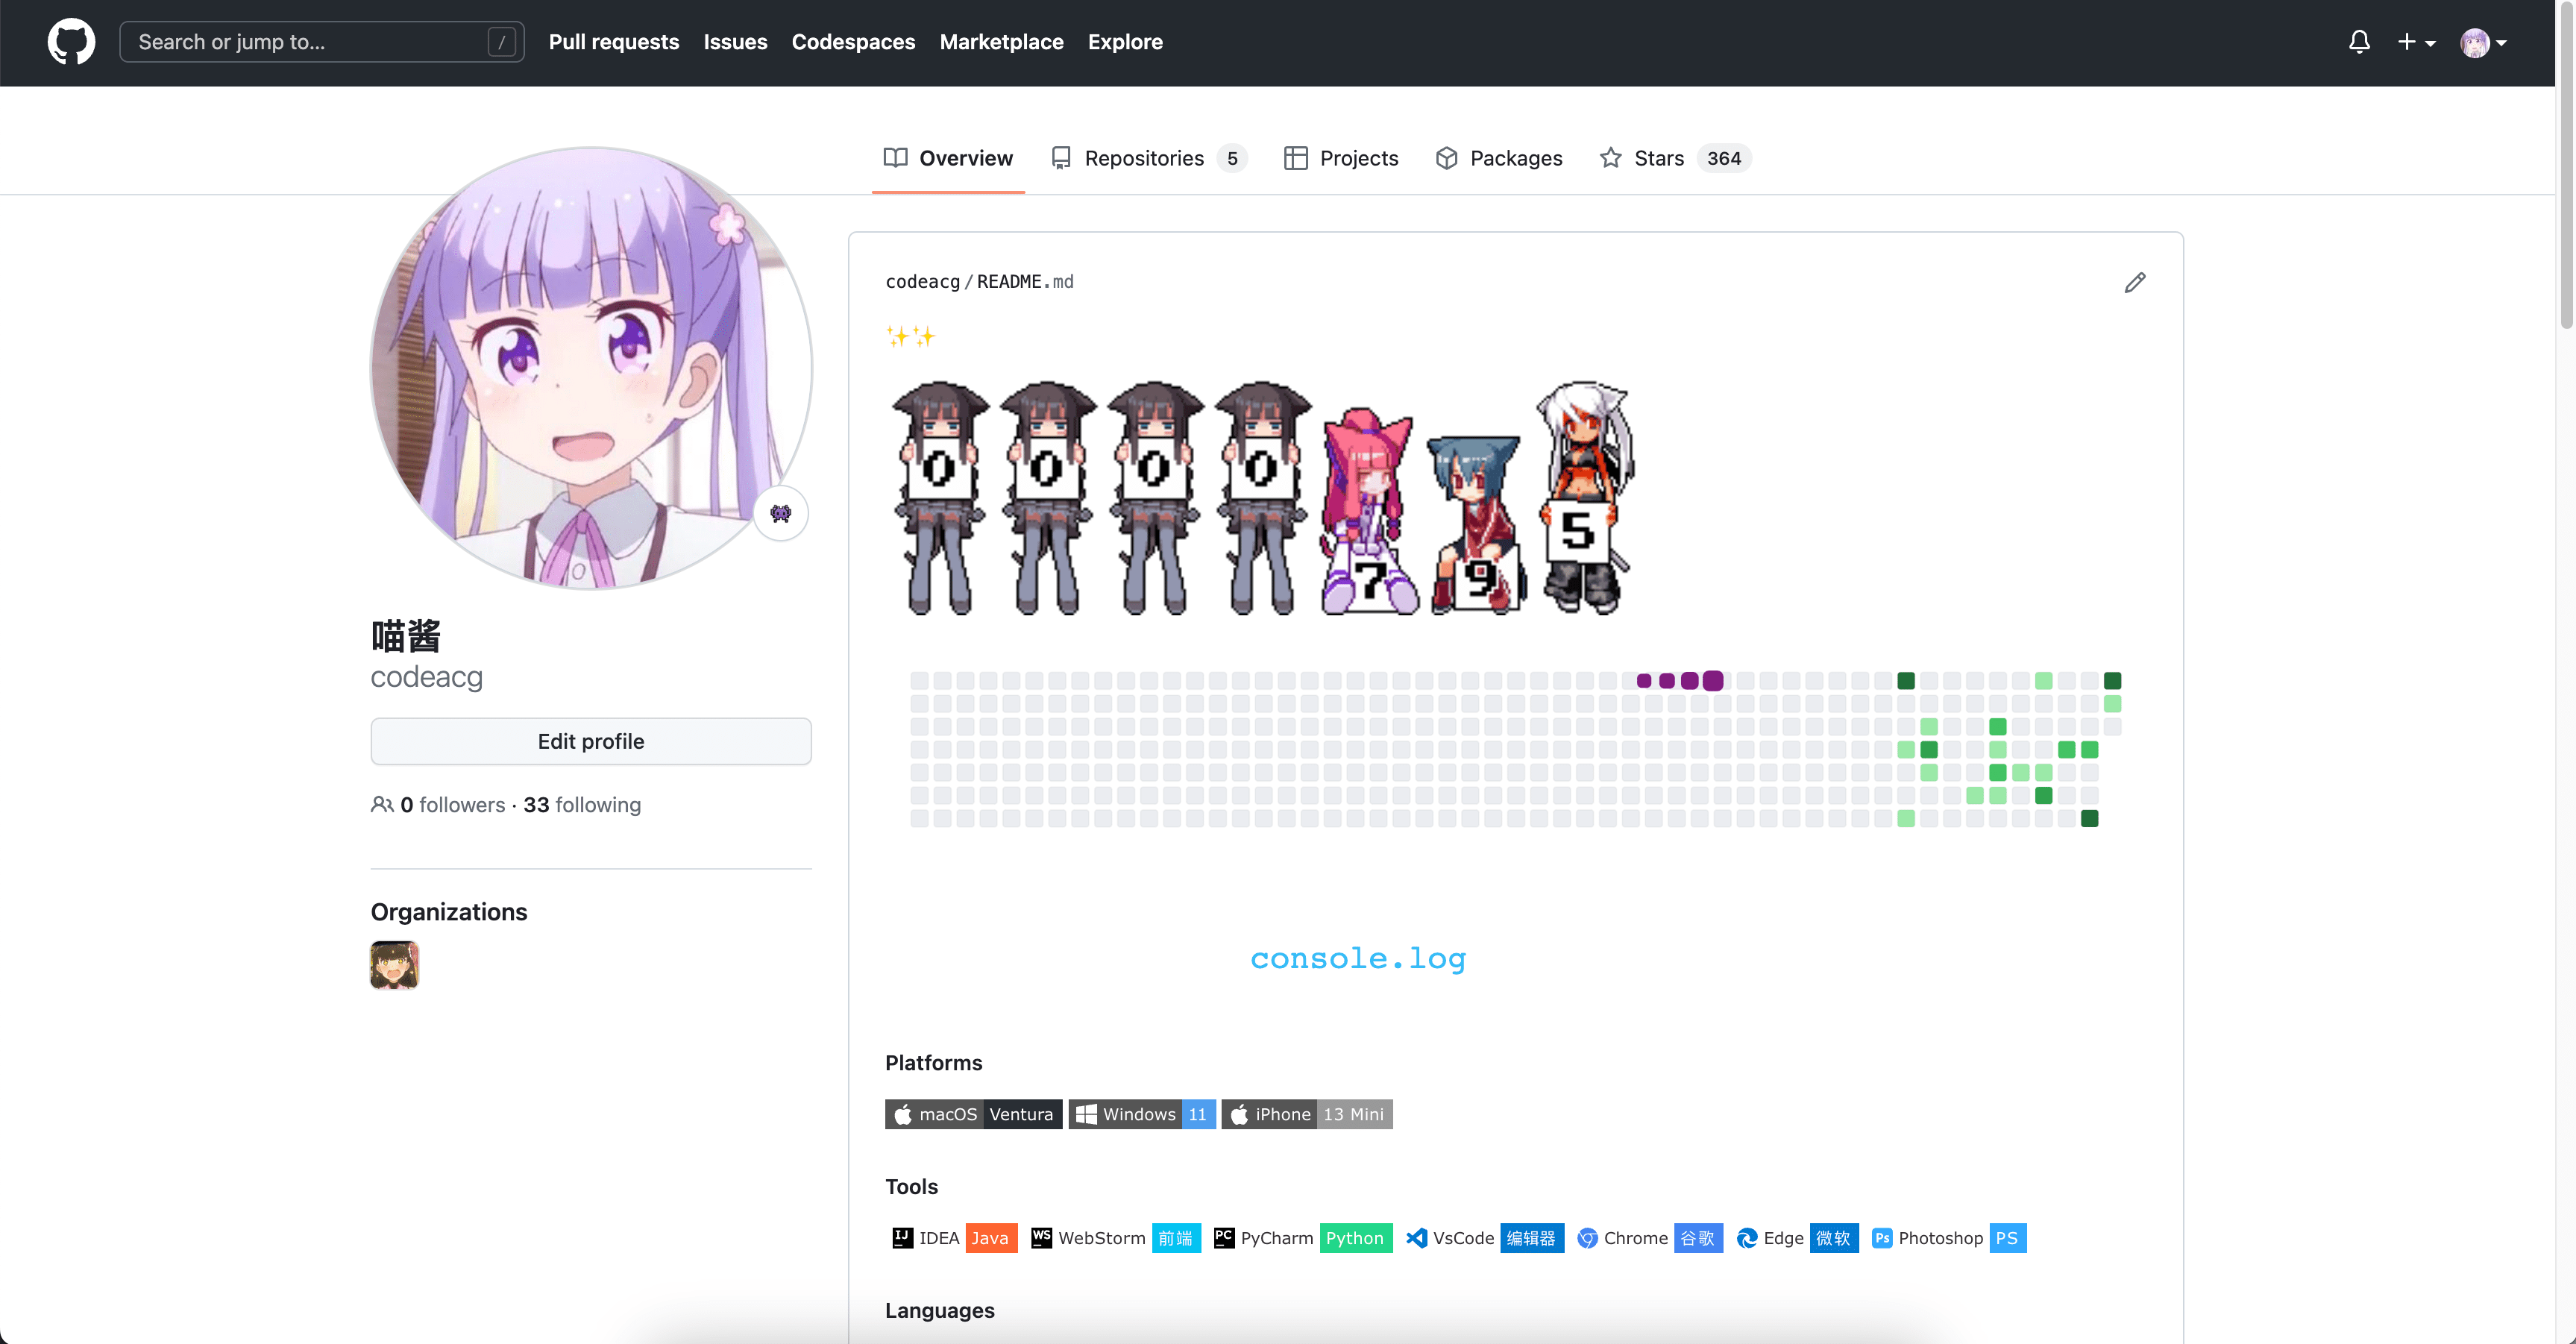Image resolution: width=2576 pixels, height=1344 pixels.
Task: Open the organization avatar thumbnail
Action: (x=394, y=965)
